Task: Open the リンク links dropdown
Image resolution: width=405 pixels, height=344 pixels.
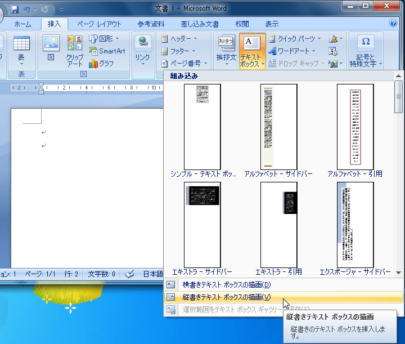Action: click(x=143, y=51)
